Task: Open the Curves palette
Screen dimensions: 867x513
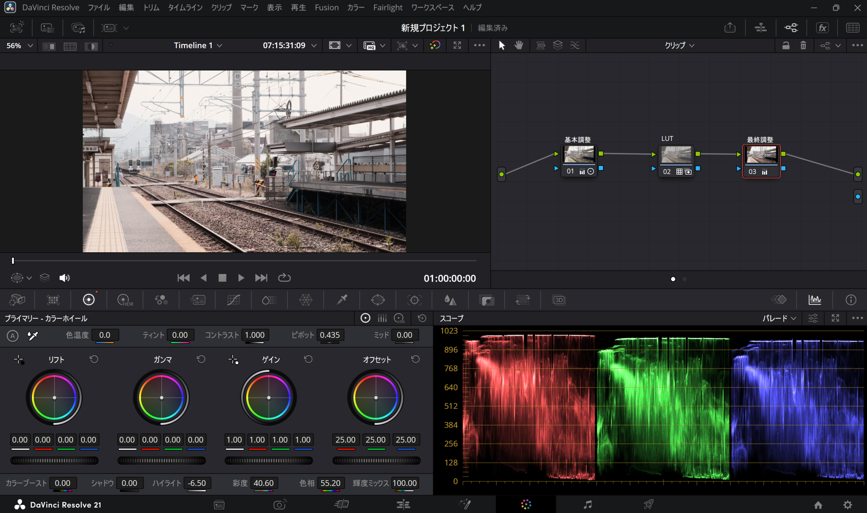Action: click(233, 300)
